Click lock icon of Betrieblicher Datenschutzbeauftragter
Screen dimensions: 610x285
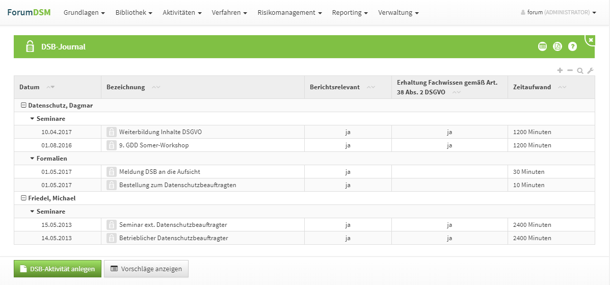[112, 238]
